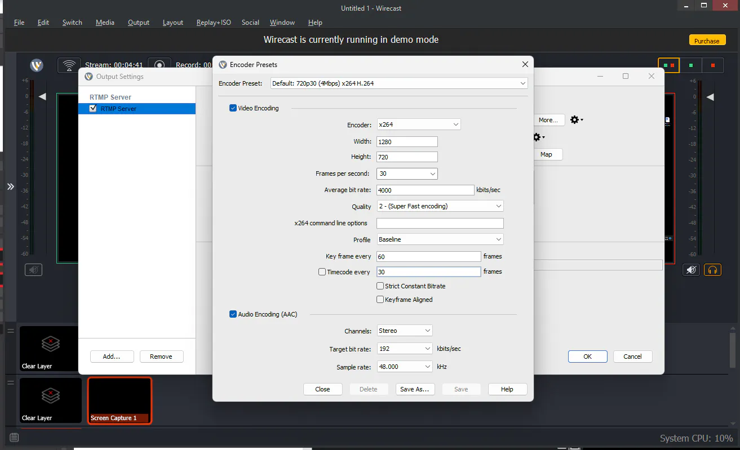
Task: Open the Encoder x264 dropdown
Action: [419, 124]
